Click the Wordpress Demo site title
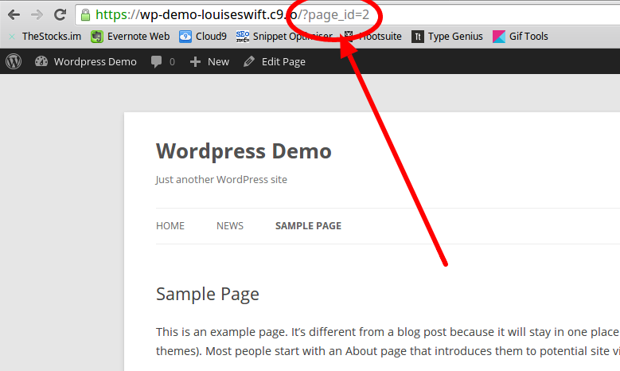Screen dimensions: 620x371 (x=244, y=150)
